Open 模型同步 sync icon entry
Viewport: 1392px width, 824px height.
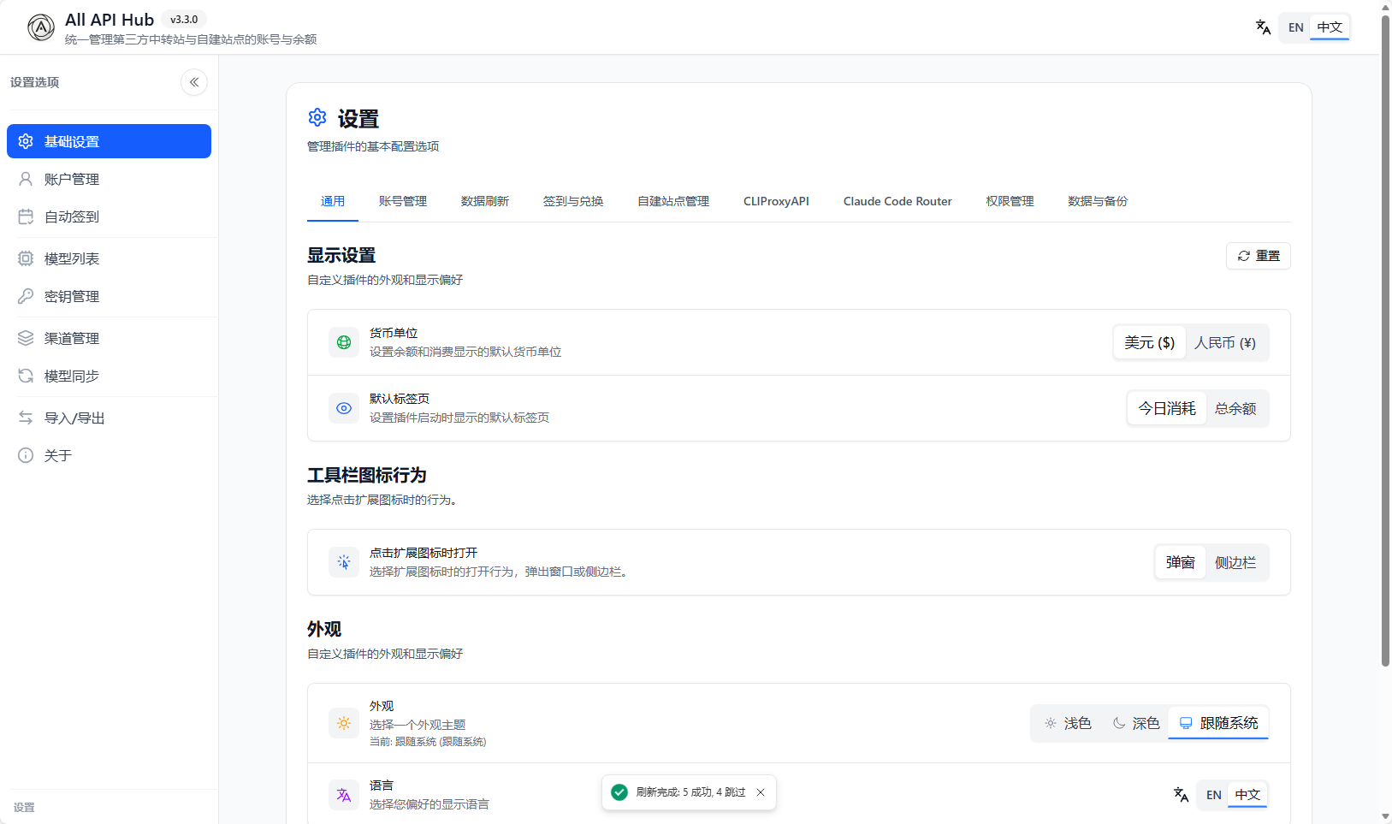pos(26,376)
